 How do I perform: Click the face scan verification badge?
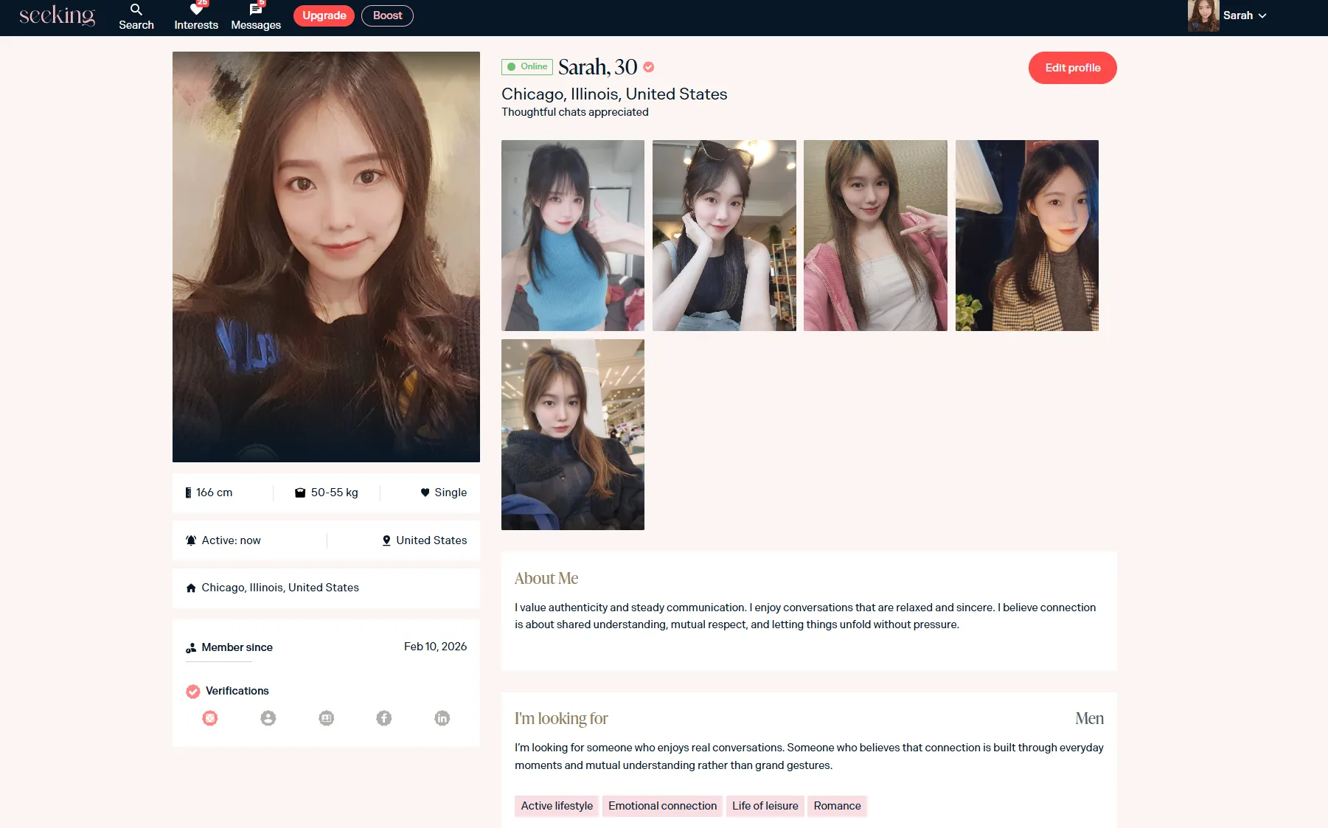[210, 718]
